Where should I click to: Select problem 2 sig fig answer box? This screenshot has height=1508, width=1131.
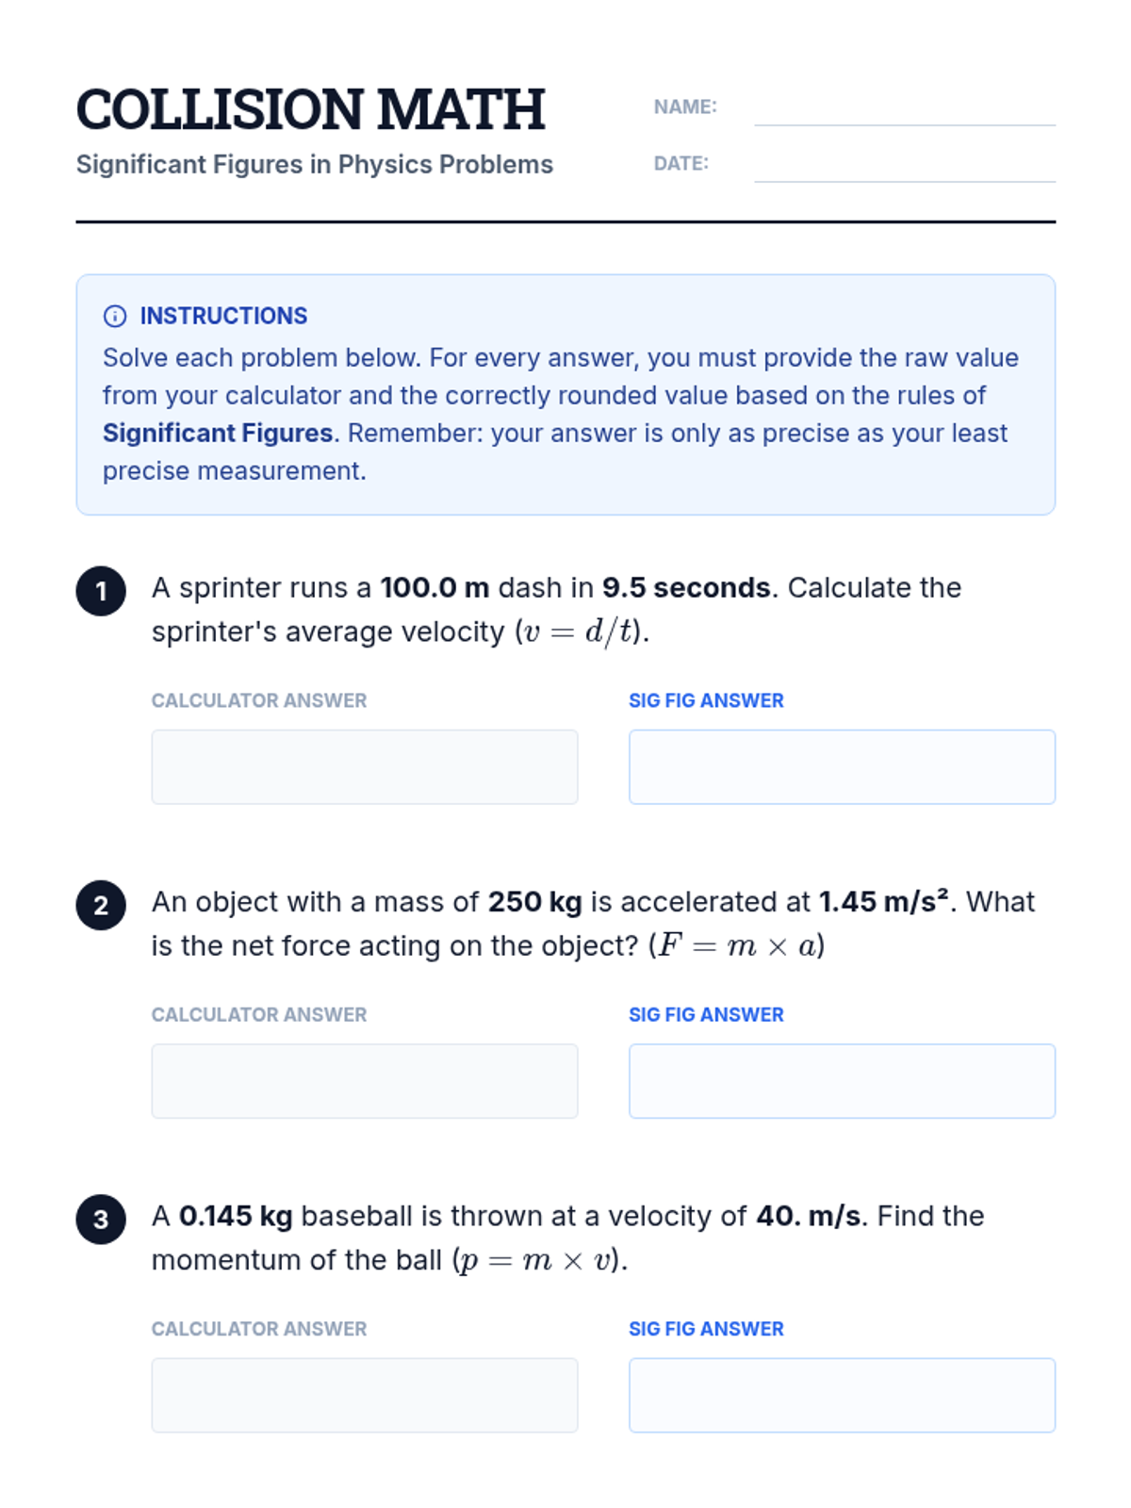coord(842,1080)
